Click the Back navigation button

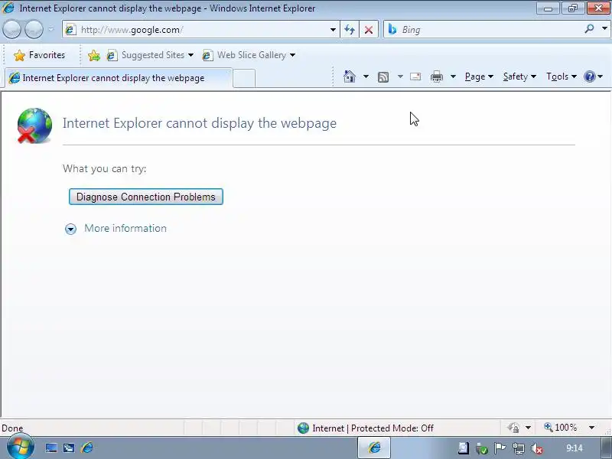pyautogui.click(x=11, y=30)
